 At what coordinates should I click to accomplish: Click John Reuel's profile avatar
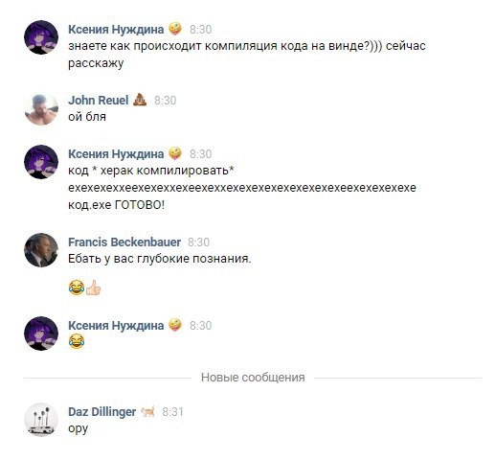(x=41, y=108)
